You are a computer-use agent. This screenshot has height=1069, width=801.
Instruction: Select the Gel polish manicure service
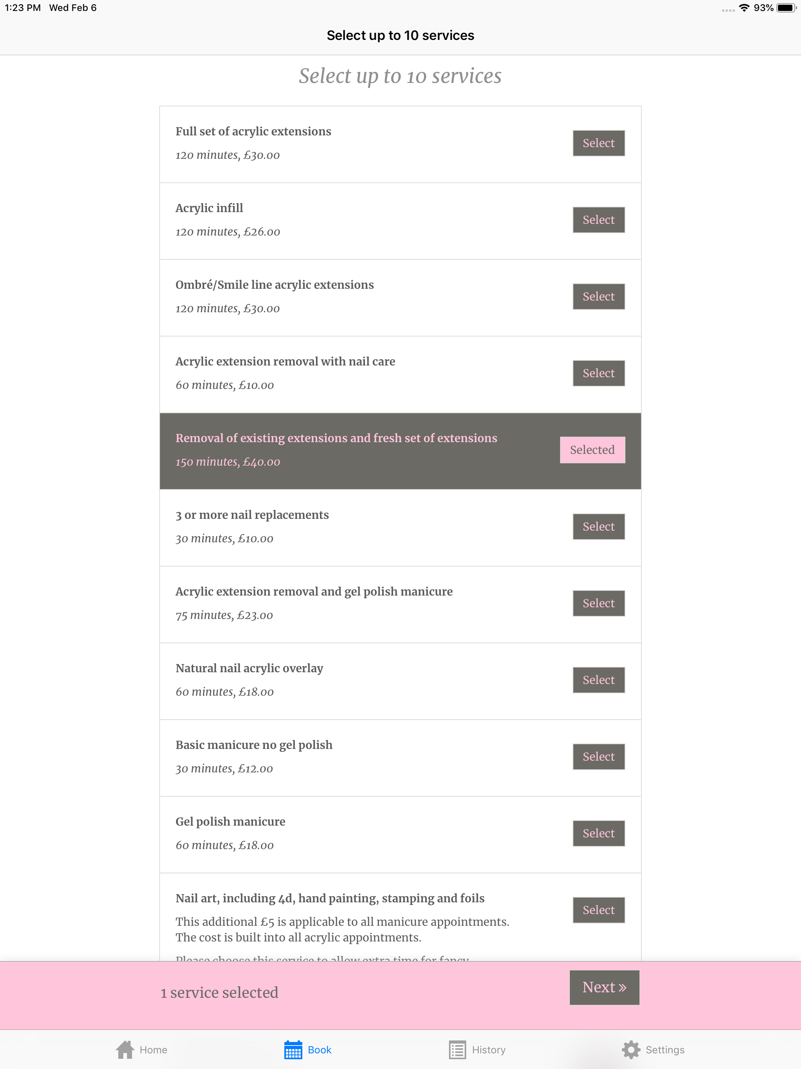(598, 833)
